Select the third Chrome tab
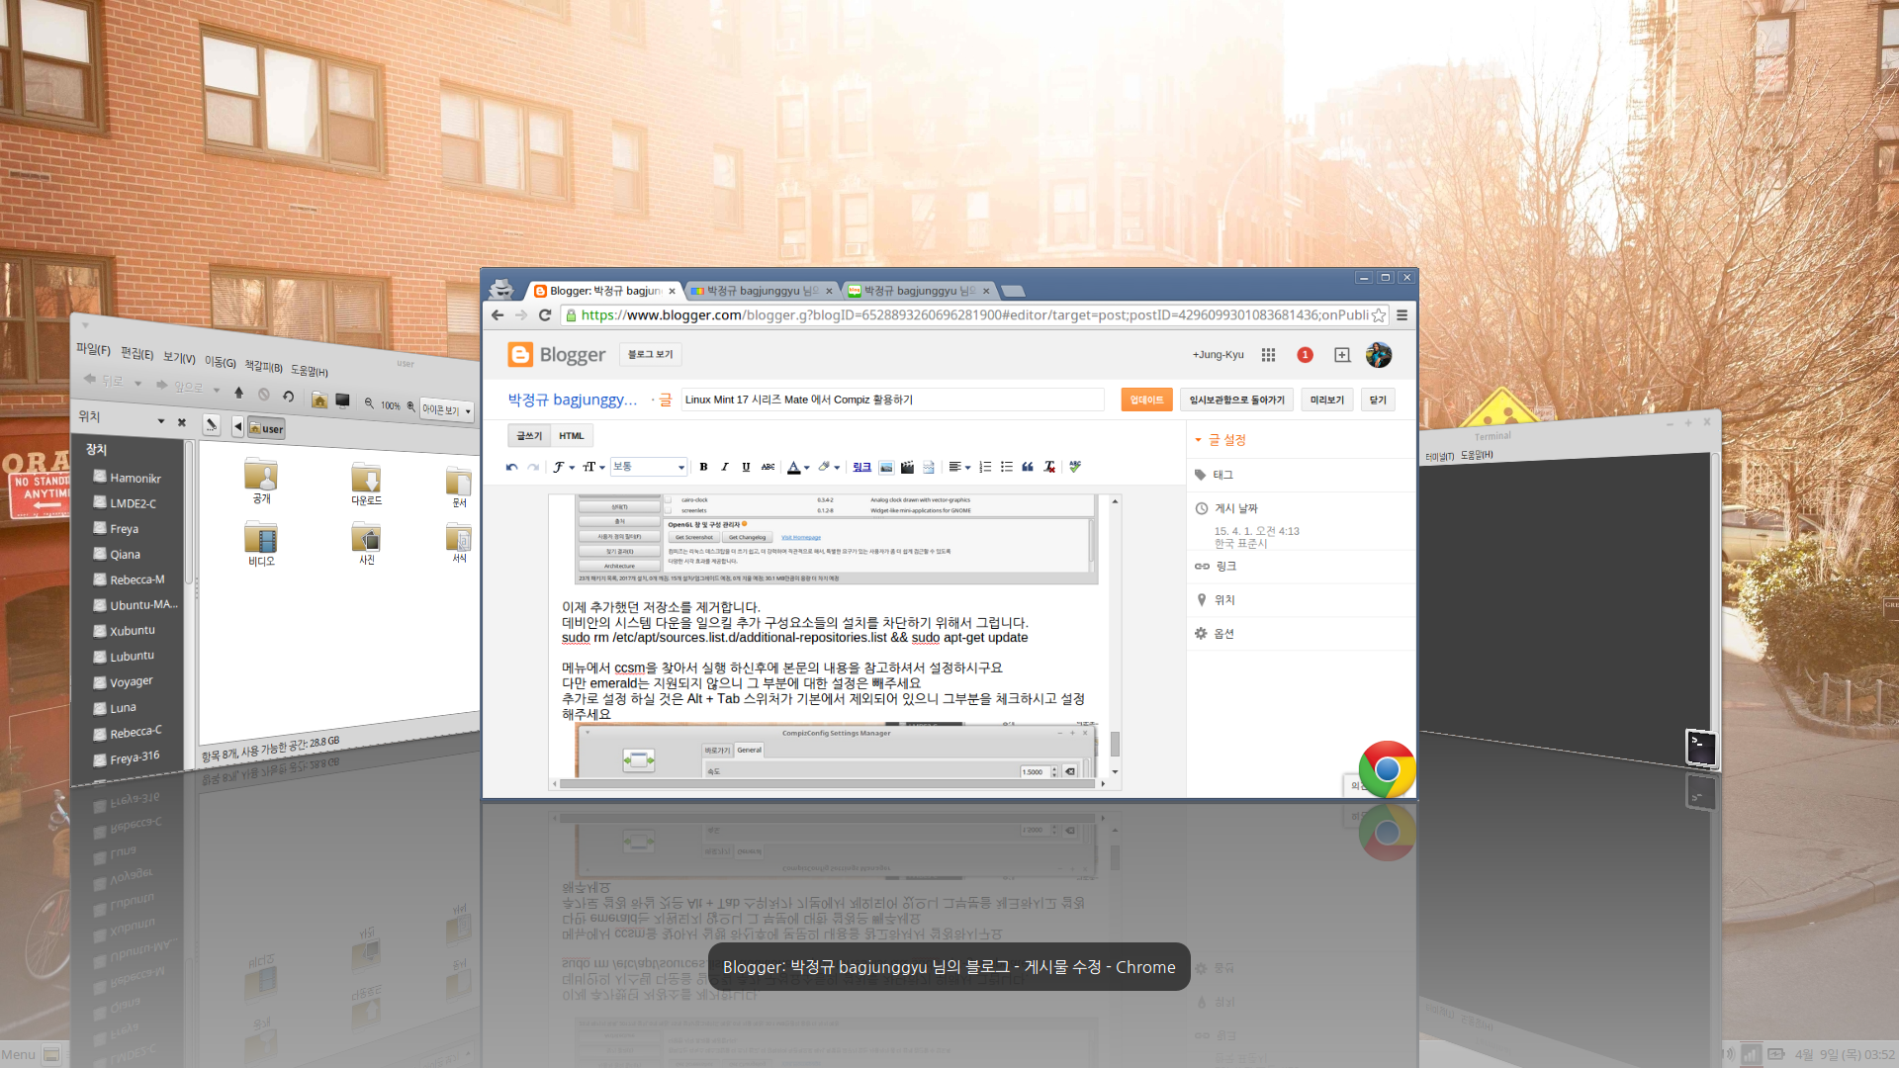The width and height of the screenshot is (1899, 1068). 919,291
